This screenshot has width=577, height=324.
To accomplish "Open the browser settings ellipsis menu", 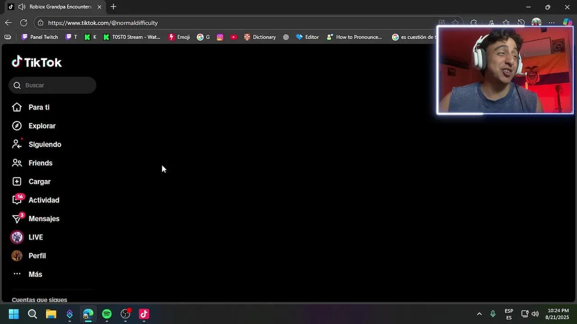I will click(551, 22).
